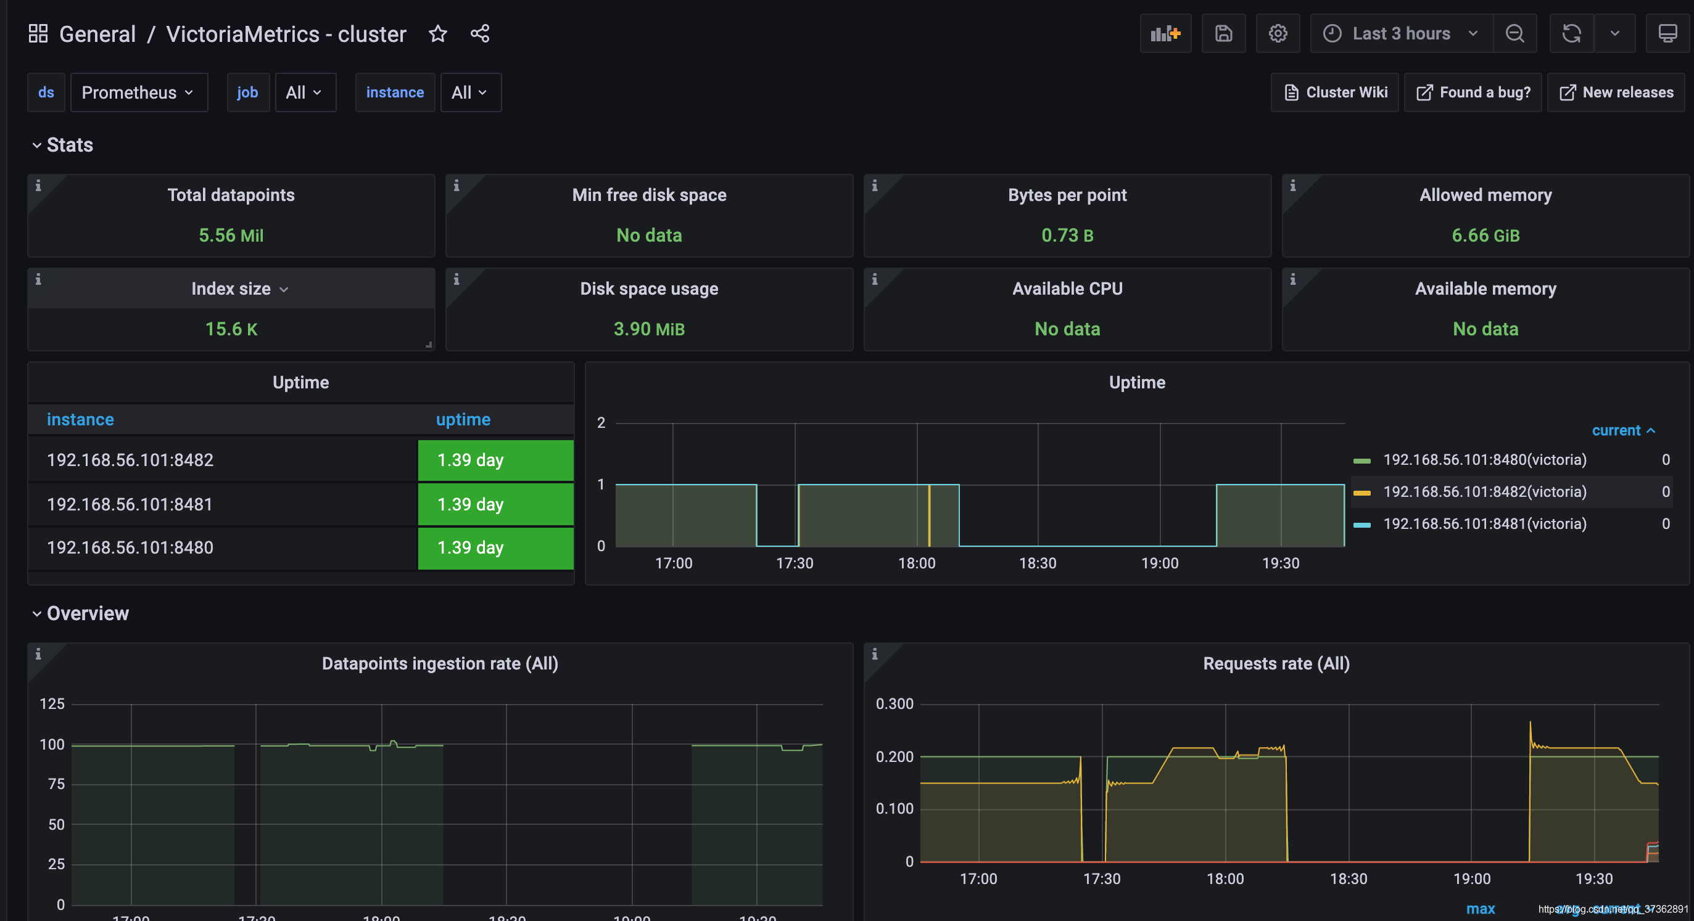Open Min free disk space title menu
The width and height of the screenshot is (1694, 921).
(649, 195)
